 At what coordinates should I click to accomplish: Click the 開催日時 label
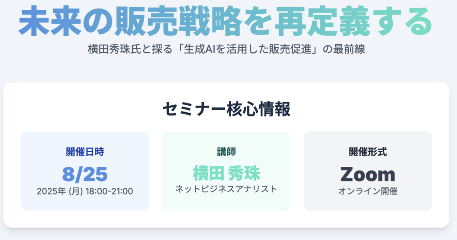85,152
